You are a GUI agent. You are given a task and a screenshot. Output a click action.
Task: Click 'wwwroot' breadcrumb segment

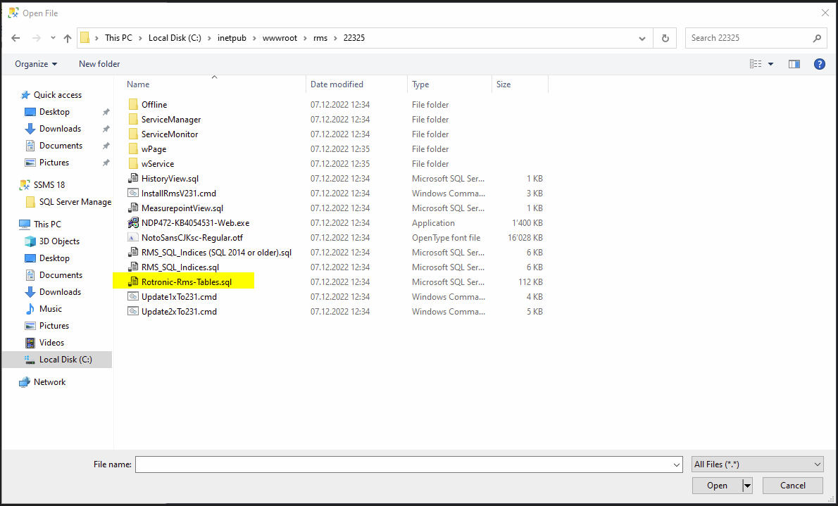tap(280, 38)
